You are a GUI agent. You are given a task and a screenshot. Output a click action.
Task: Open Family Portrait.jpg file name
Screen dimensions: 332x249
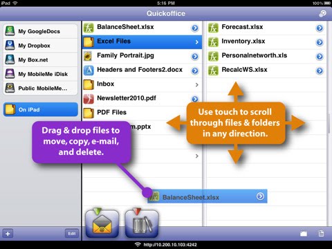coord(125,55)
